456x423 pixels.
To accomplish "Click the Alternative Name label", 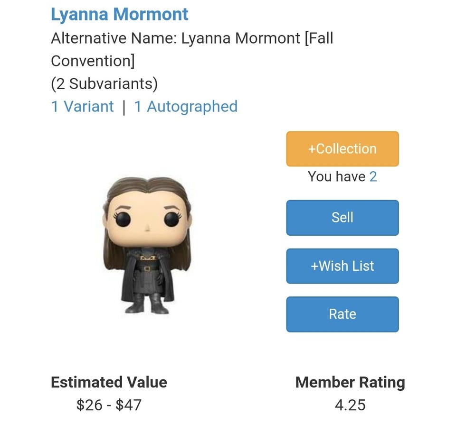I will [x=114, y=38].
